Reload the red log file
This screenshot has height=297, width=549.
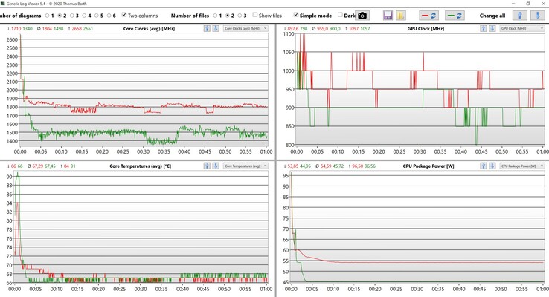(428, 16)
